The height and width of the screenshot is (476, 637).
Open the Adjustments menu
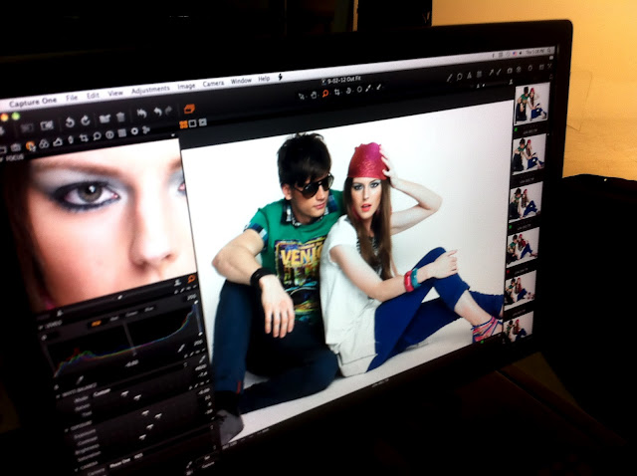click(150, 90)
